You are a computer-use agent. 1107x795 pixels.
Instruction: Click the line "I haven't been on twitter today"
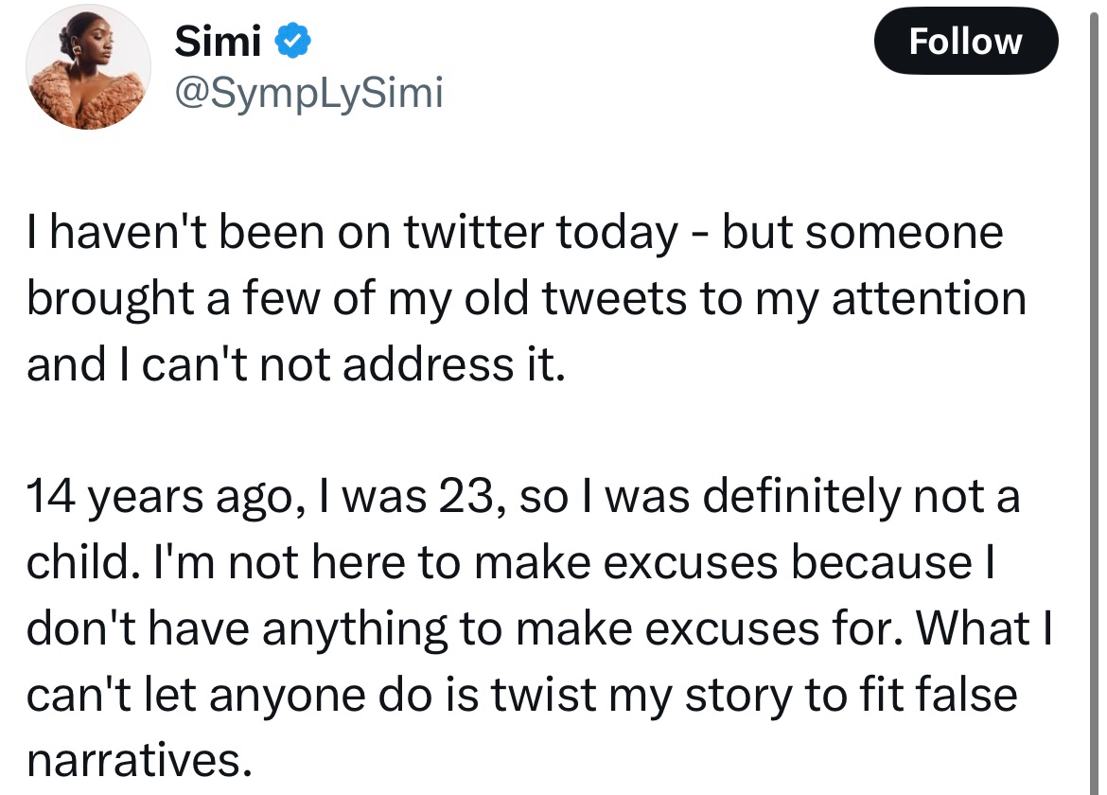tap(352, 234)
